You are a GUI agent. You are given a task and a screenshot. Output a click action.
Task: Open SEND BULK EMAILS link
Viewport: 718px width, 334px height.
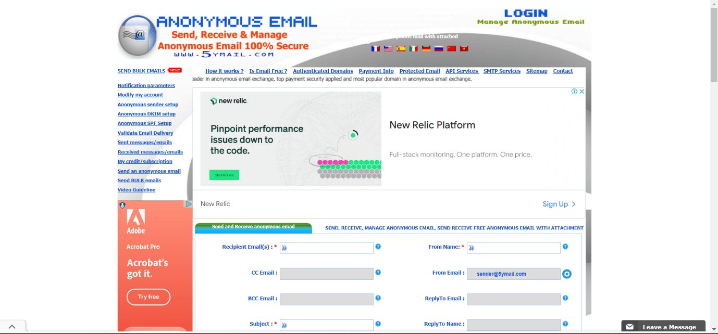pyautogui.click(x=141, y=71)
